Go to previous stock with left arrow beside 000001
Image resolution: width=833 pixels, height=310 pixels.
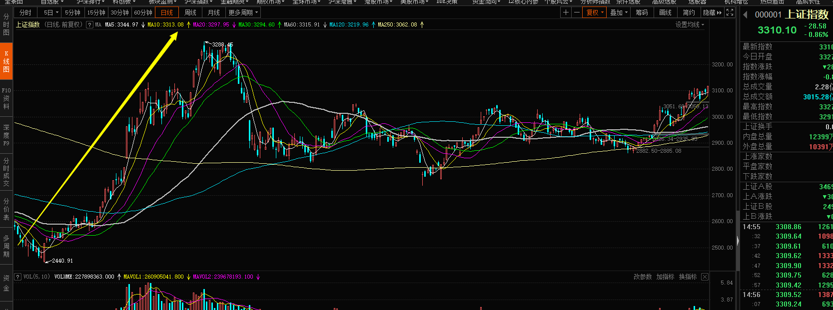pos(746,15)
